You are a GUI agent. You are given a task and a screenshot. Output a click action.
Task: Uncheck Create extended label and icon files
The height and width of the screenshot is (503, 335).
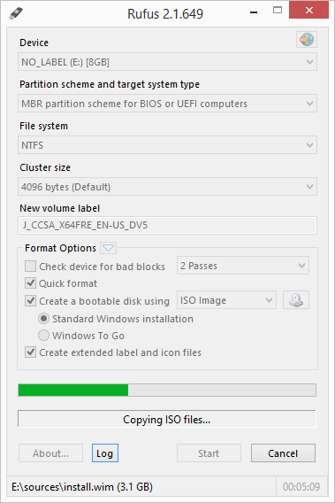pyautogui.click(x=31, y=352)
